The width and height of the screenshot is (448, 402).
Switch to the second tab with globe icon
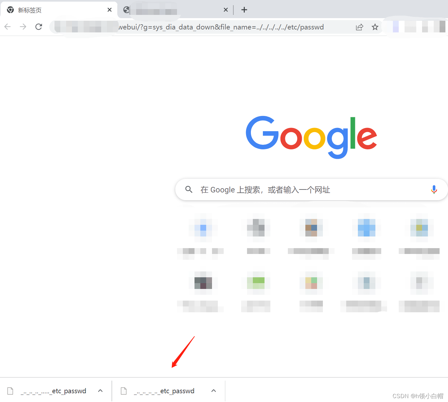[175, 10]
